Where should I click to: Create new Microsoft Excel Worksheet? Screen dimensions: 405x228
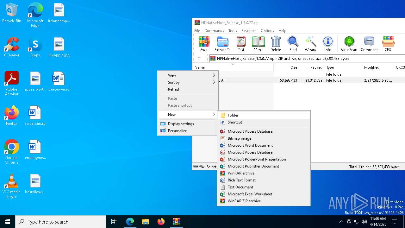point(264,194)
